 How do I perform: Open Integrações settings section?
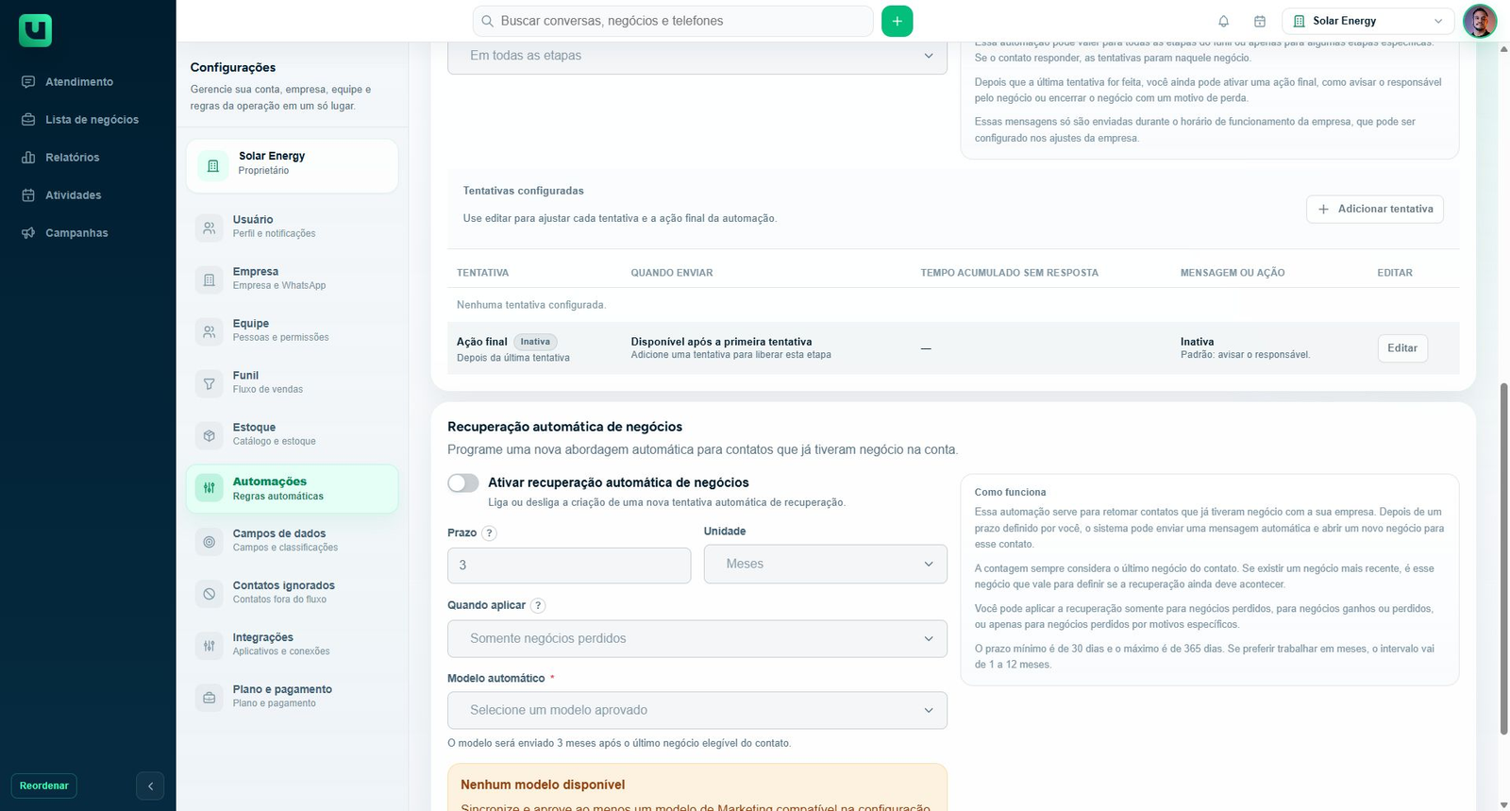[293, 644]
